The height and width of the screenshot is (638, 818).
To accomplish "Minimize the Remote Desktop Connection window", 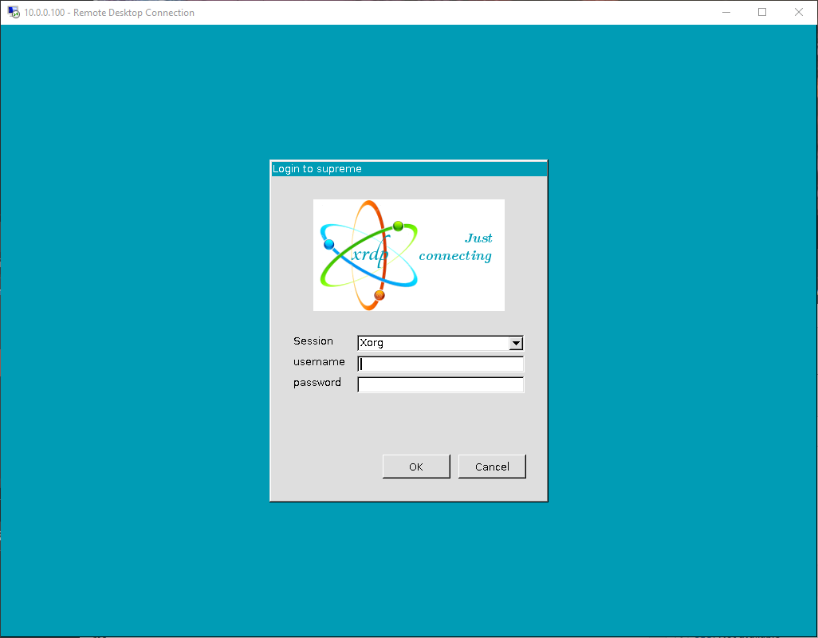I will 726,12.
